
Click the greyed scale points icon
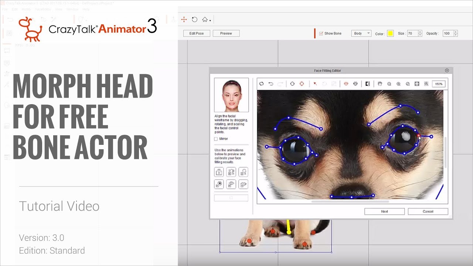(334, 84)
